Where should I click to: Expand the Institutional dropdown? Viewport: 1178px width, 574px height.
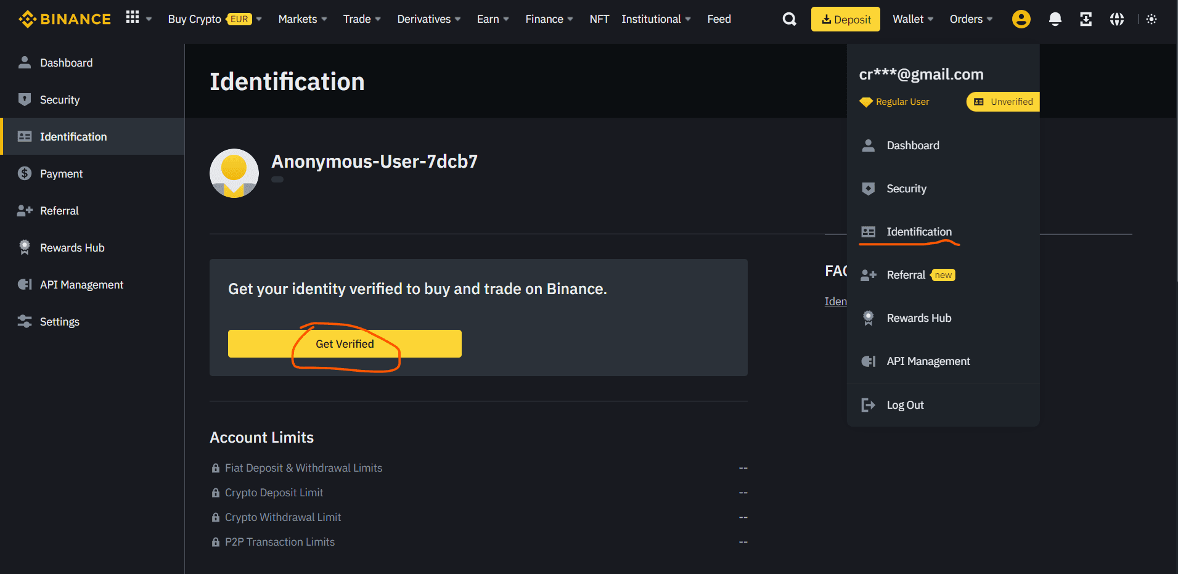[656, 19]
